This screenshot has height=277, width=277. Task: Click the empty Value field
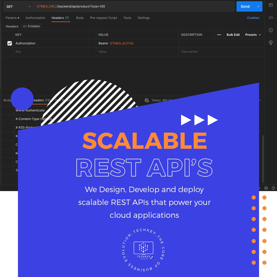click(x=137, y=52)
